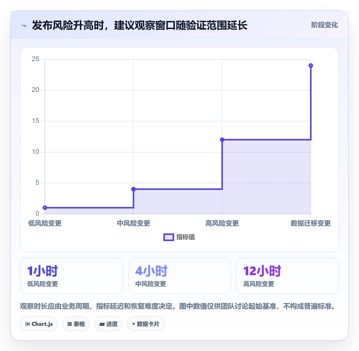The width and height of the screenshot is (359, 351).
Task: Select the 进度 tag chip
Action: coord(108,324)
